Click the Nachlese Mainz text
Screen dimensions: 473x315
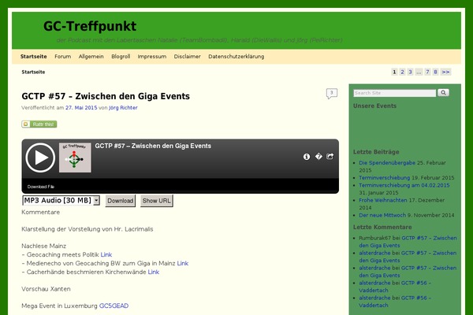pyautogui.click(x=43, y=246)
